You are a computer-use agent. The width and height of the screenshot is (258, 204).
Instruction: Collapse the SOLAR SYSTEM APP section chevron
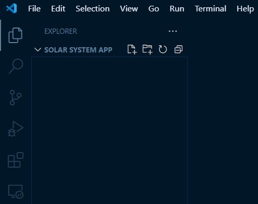pyautogui.click(x=38, y=50)
